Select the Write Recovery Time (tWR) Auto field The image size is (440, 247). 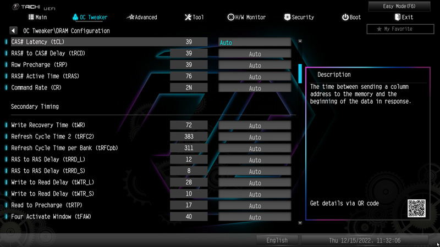(255, 126)
